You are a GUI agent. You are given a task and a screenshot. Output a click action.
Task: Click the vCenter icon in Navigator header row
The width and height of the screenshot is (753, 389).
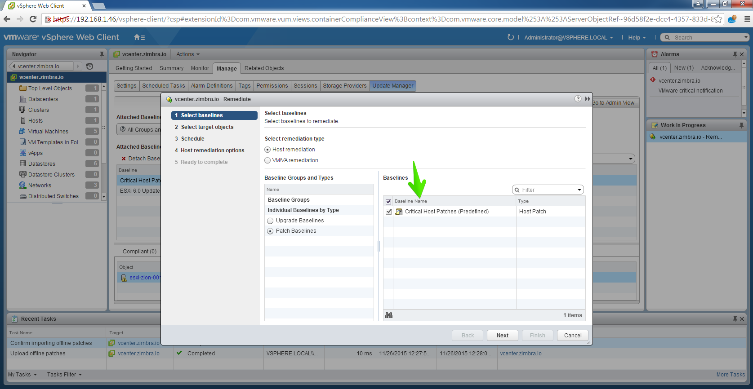14,77
